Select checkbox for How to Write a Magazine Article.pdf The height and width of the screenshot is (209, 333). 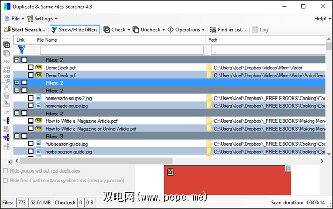pos(31,121)
